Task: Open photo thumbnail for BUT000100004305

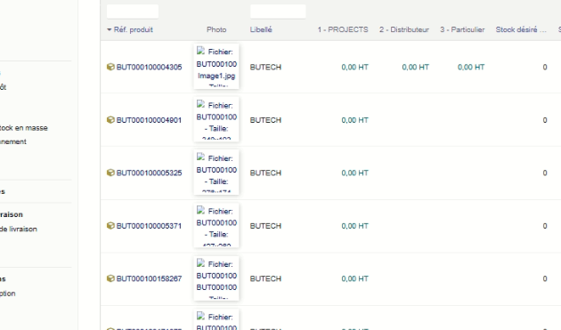Action: click(216, 66)
